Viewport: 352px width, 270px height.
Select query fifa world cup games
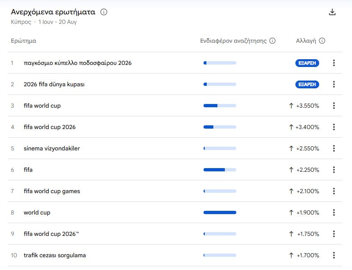click(x=52, y=191)
